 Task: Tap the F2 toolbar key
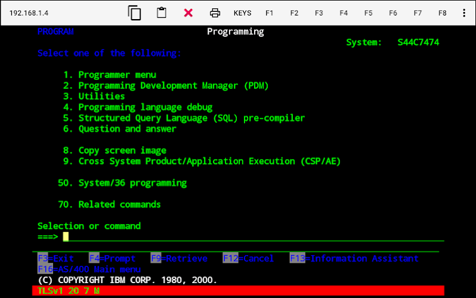coord(294,13)
